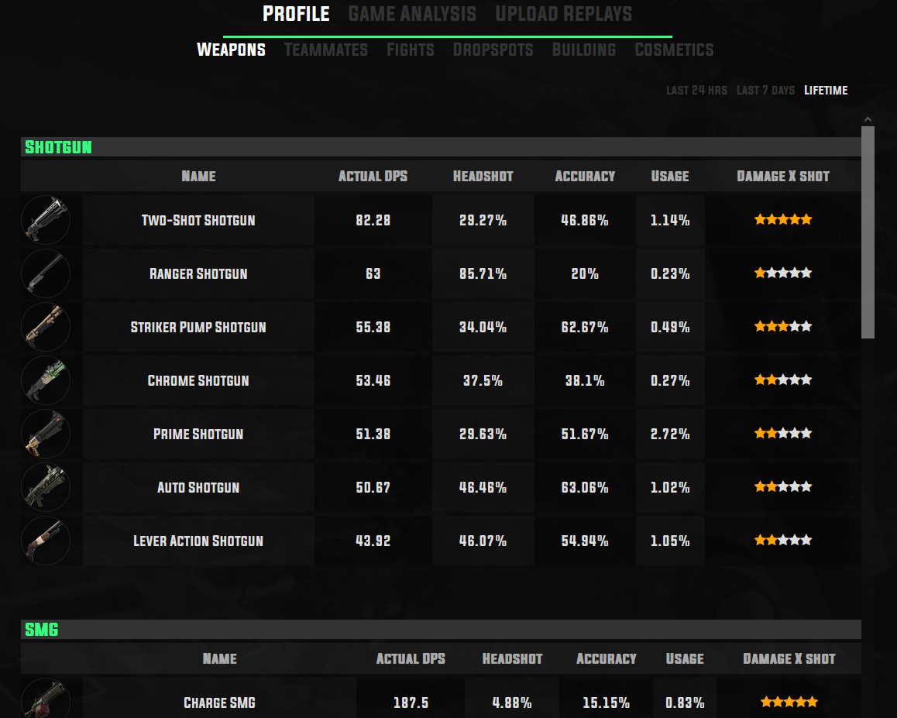Click SMG Usage column header
This screenshot has width=897, height=718.
[x=685, y=658]
